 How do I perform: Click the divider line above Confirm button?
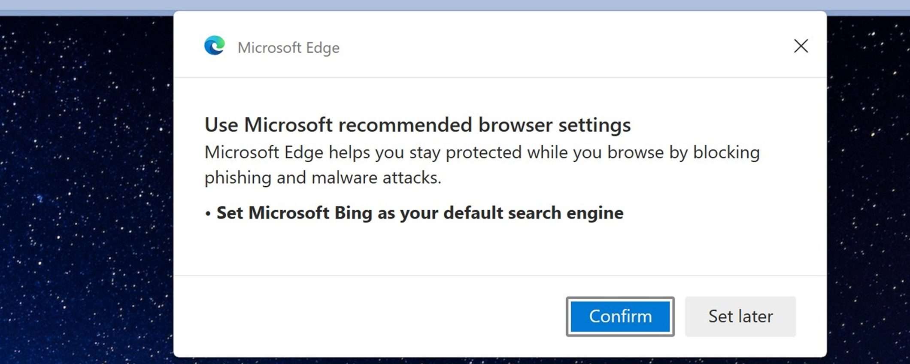point(500,275)
